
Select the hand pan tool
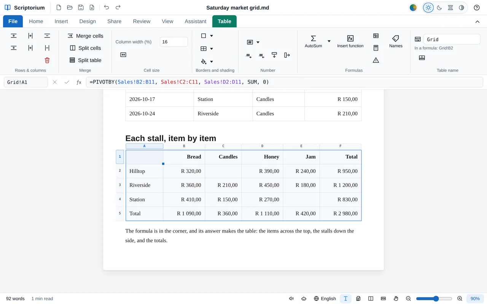pyautogui.click(x=396, y=299)
